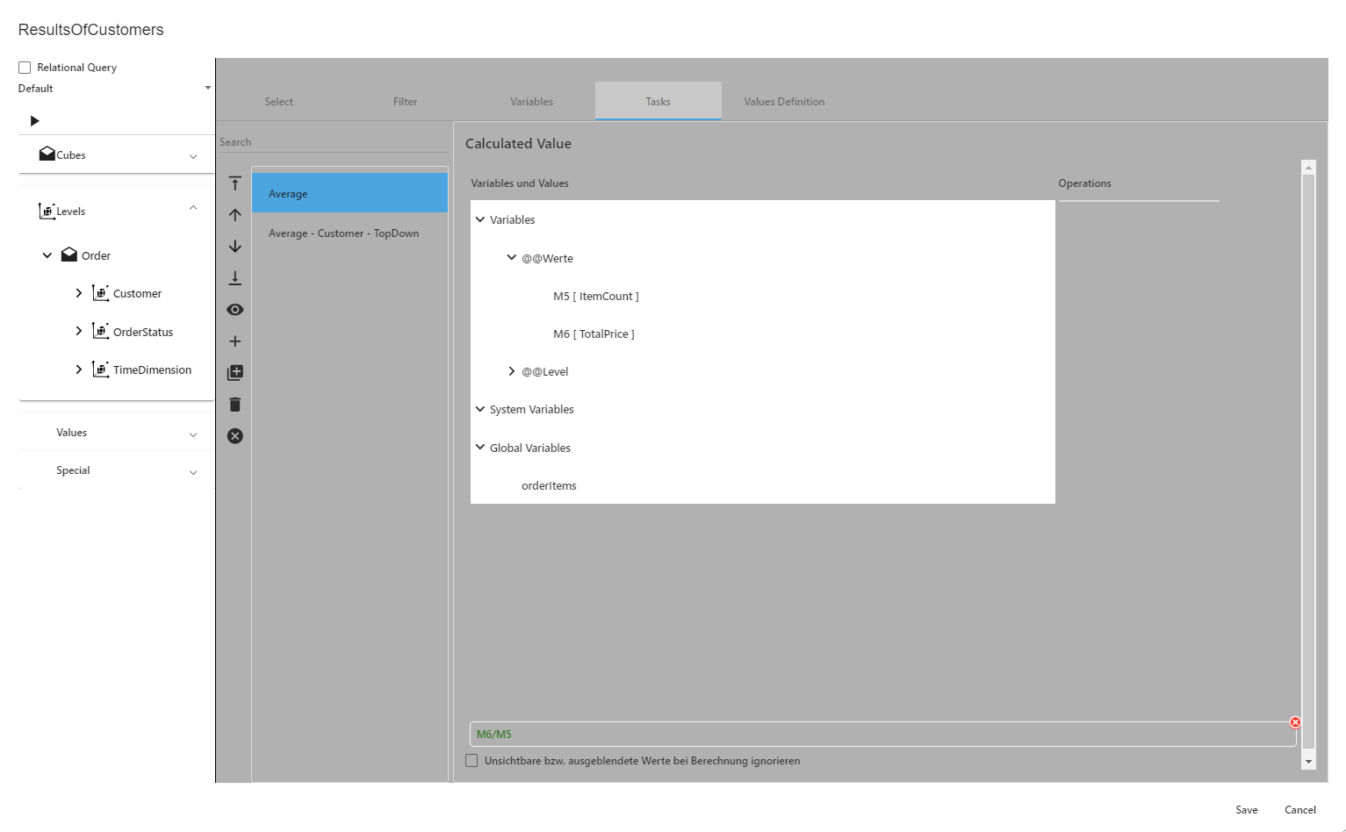Delete the task with trash icon
The height and width of the screenshot is (832, 1346).
(x=234, y=405)
